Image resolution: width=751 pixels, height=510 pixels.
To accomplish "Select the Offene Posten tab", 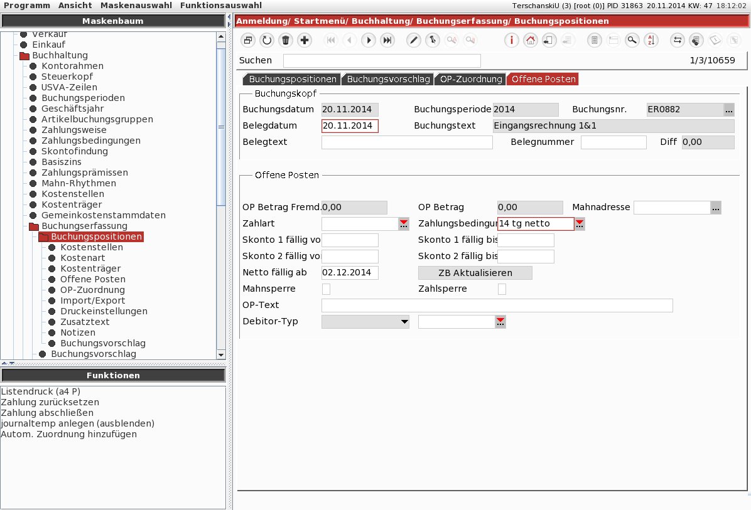I will (x=543, y=79).
